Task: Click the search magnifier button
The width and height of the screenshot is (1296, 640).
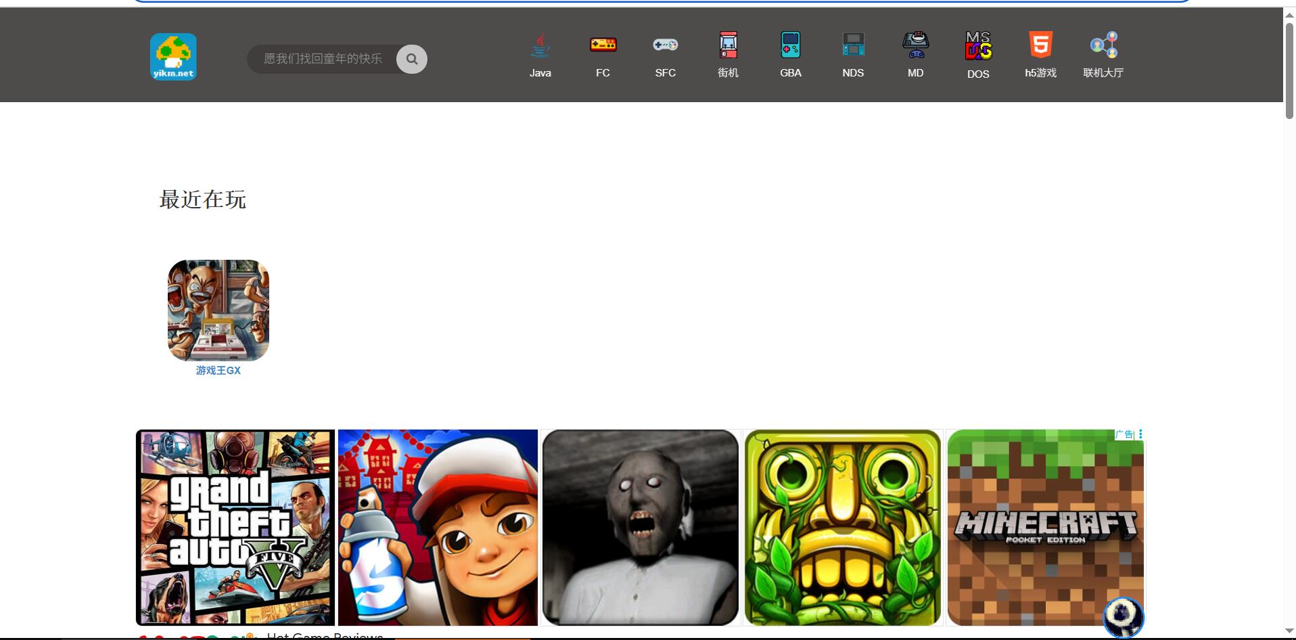Action: (412, 60)
